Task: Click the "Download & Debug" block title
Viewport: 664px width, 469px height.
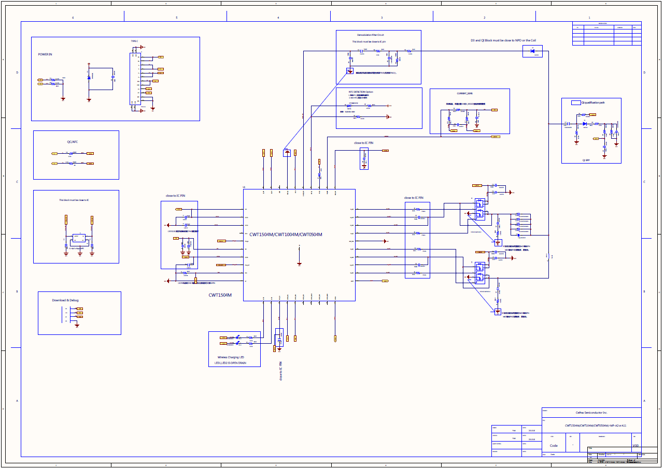Action: pos(65,300)
